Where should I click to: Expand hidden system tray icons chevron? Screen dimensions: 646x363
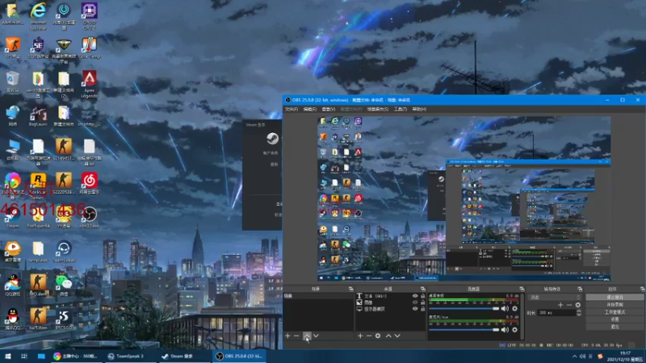tap(575, 357)
